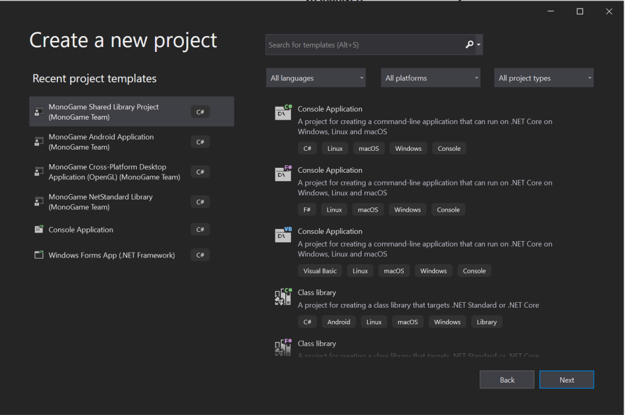Close the Create a new project dialog
The image size is (625, 415).
click(609, 11)
